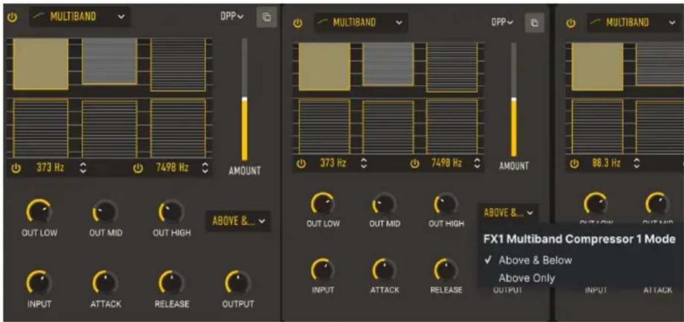Click the copy icon in the second panel
Image resolution: width=684 pixels, height=322 pixels.
coord(534,22)
